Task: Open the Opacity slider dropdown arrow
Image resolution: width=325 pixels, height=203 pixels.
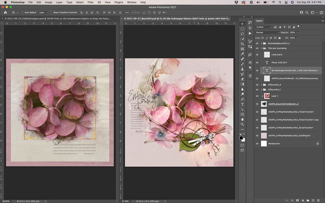Action: click(298, 32)
